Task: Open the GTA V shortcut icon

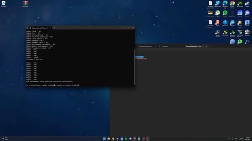Action: click(240, 33)
